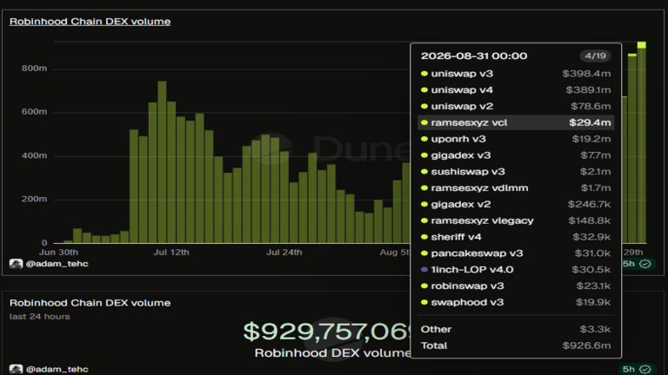Select the pancakeswap v3 tooltip row
The width and height of the screenshot is (668, 375).
(x=516, y=253)
